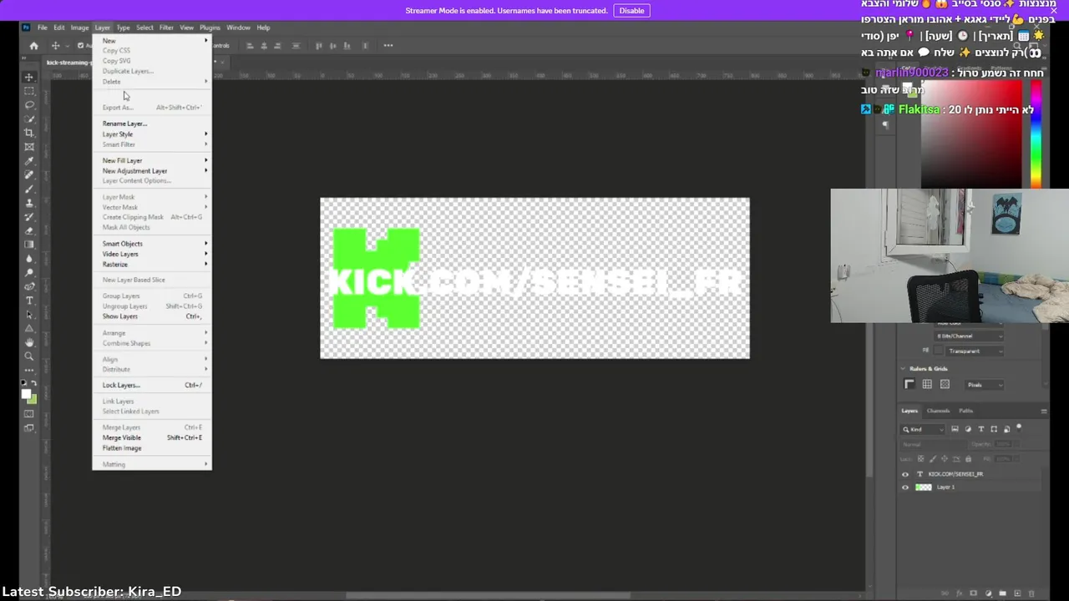Select the Lasso tool
This screenshot has height=601, width=1069.
click(29, 105)
